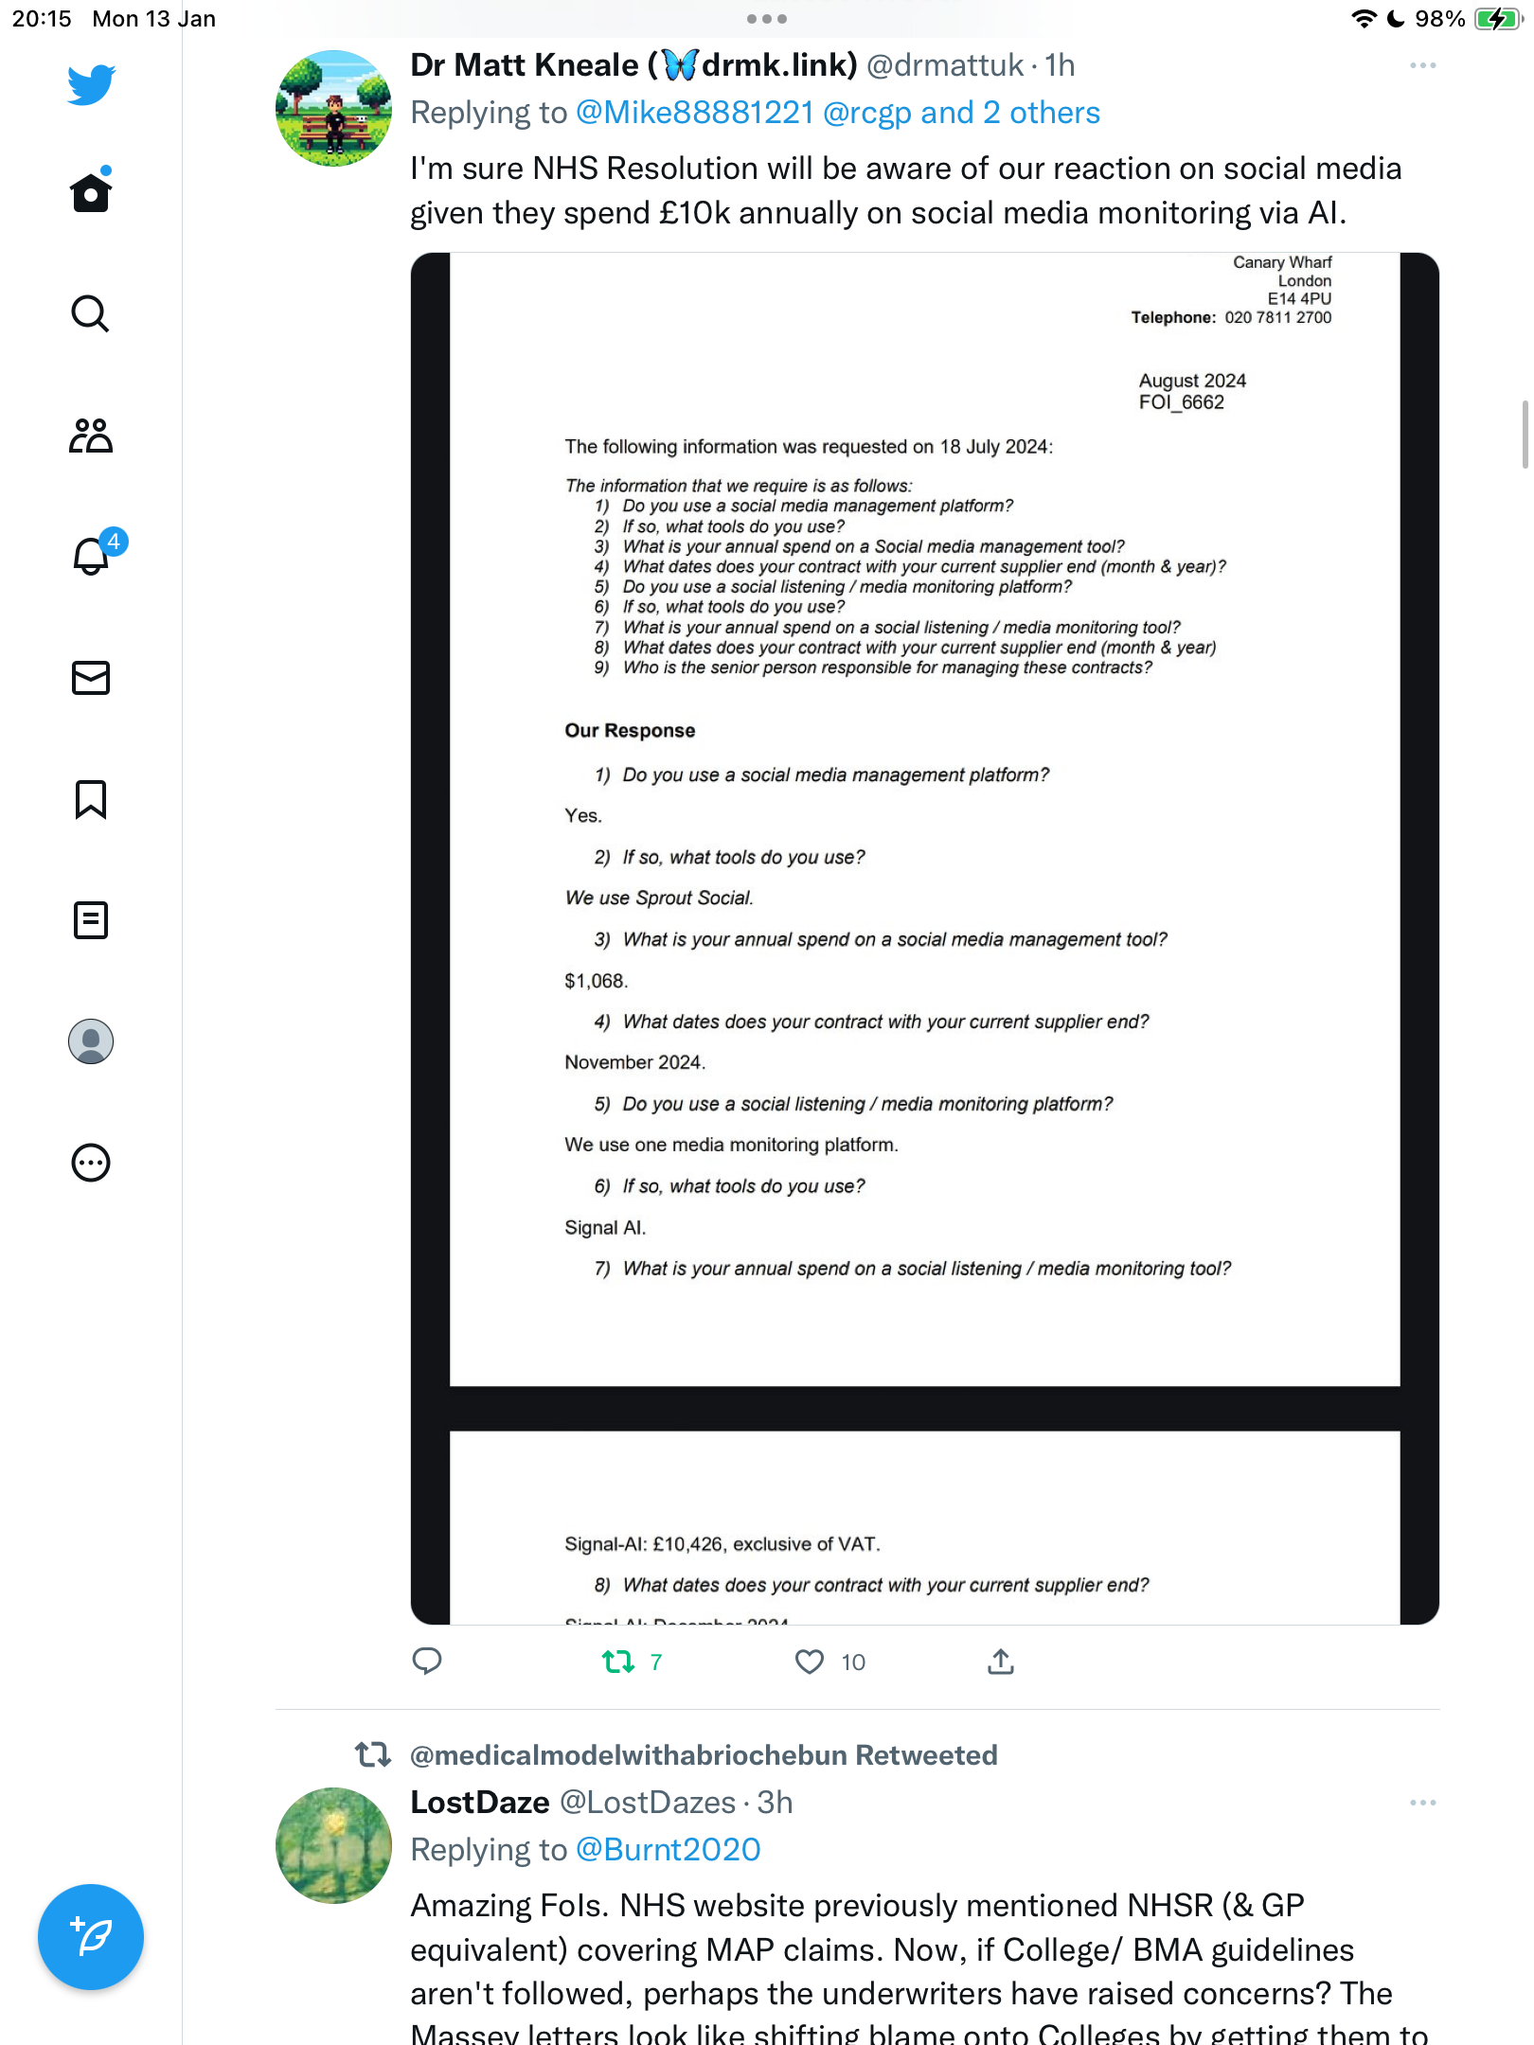
Task: Go to the Home feed icon
Action: (x=91, y=190)
